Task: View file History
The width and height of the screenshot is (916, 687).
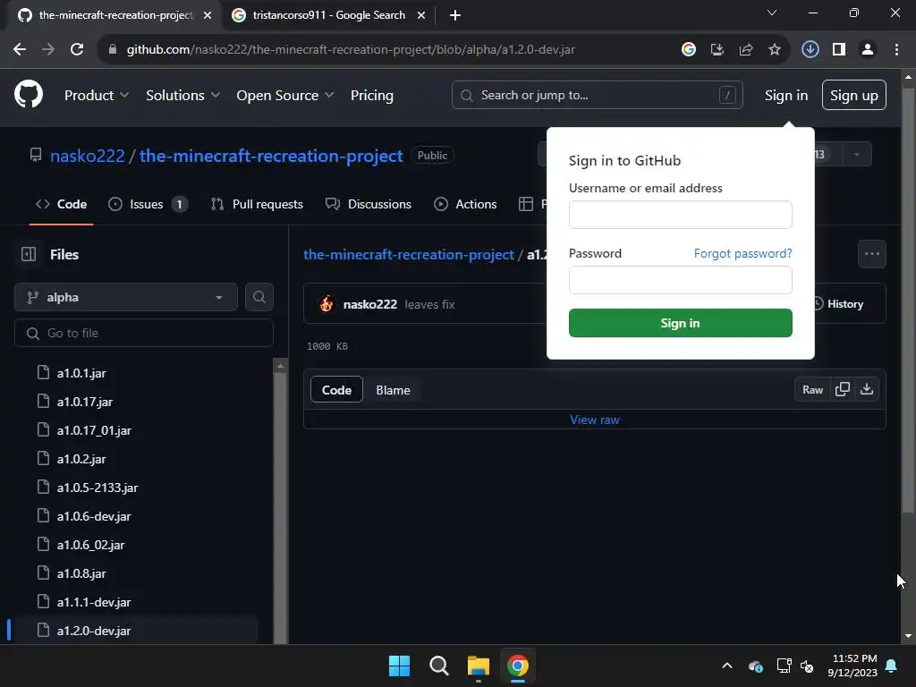Action: [839, 304]
